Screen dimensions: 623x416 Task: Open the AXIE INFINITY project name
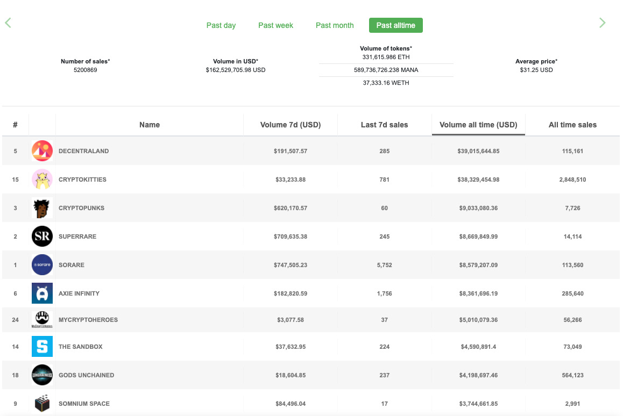pyautogui.click(x=79, y=294)
